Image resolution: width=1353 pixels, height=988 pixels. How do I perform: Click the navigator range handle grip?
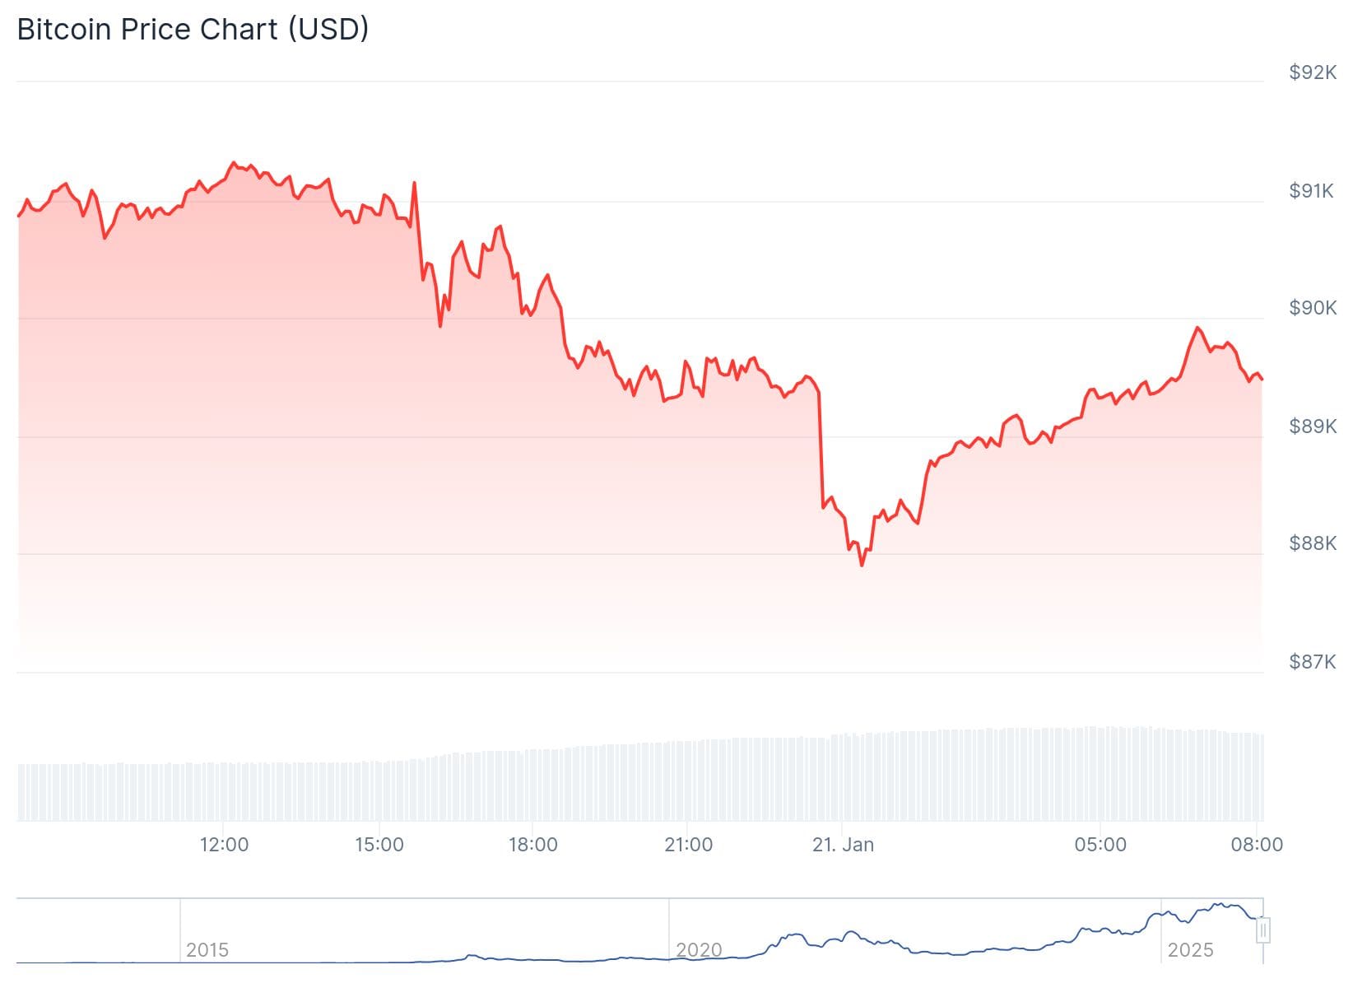pos(1263,931)
